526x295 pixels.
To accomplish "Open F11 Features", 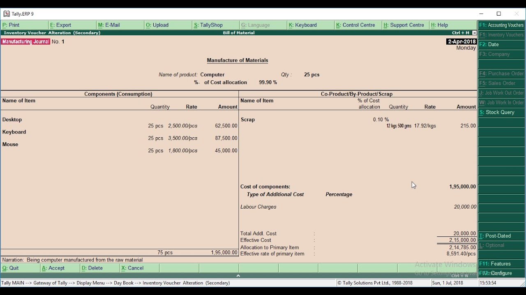I will (501, 264).
